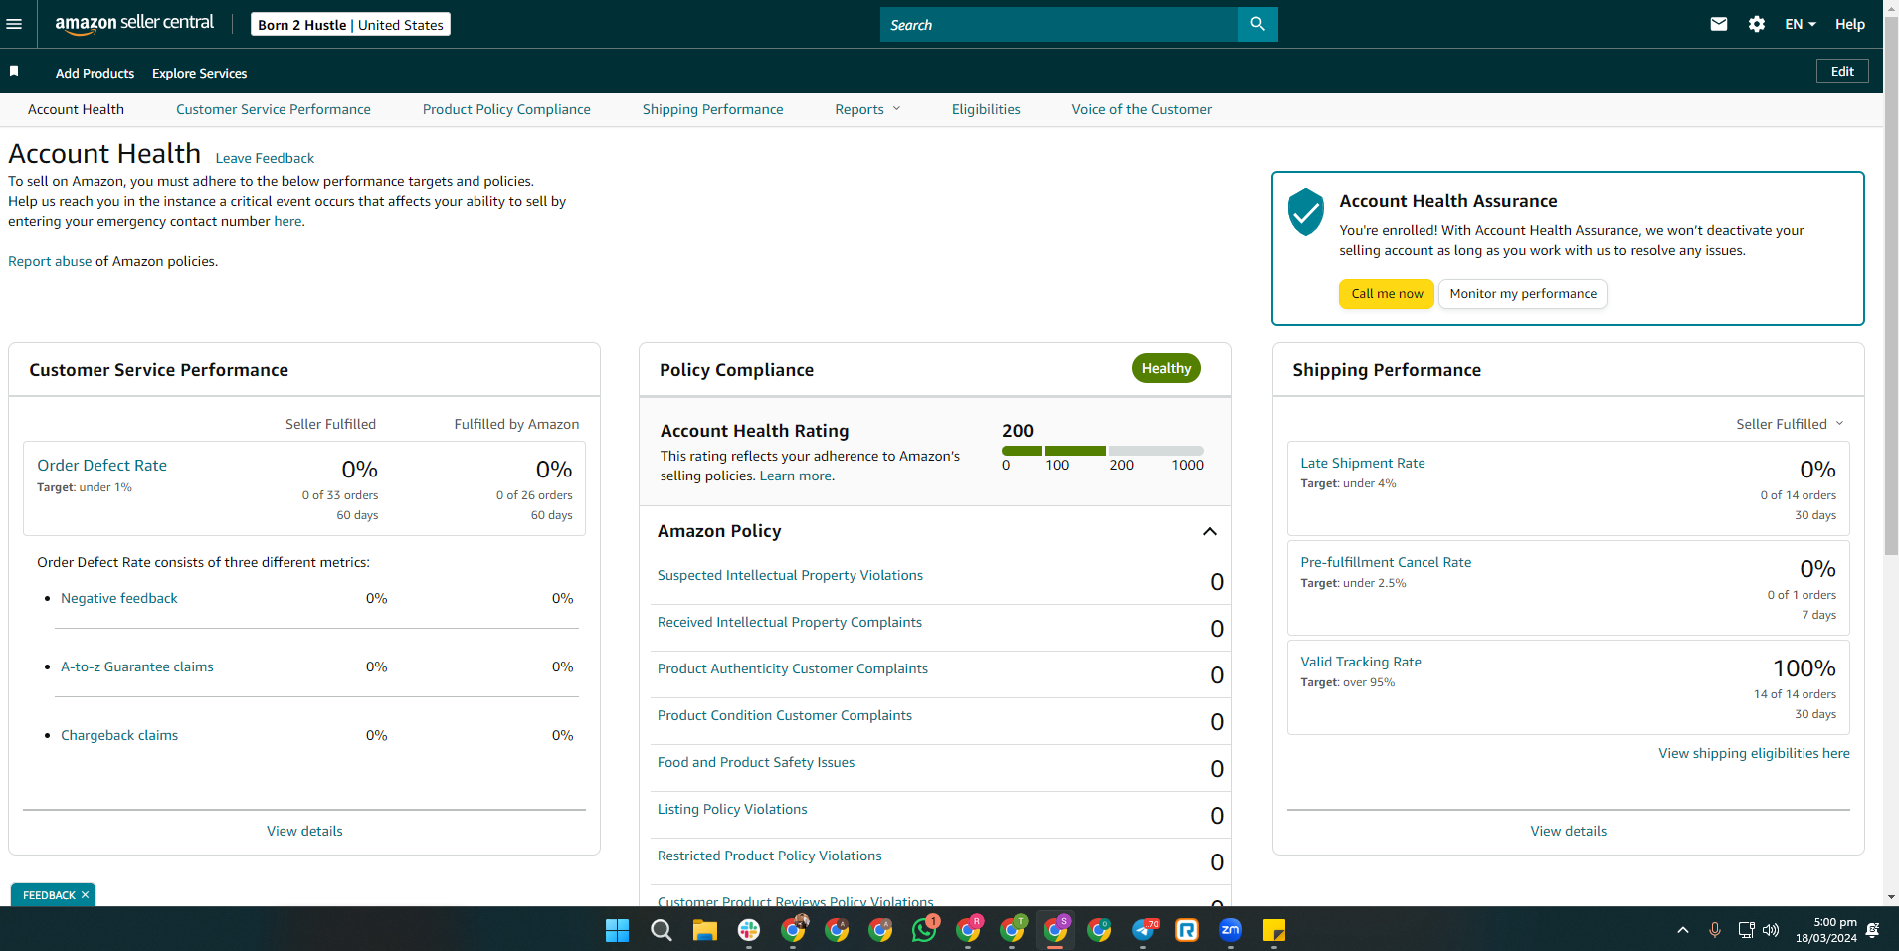Open the Negative feedback link
Image resolution: width=1899 pixels, height=951 pixels.
pos(119,598)
